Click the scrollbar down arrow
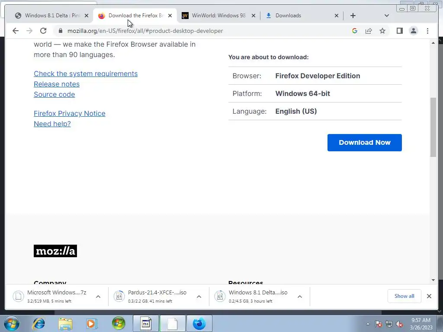 point(433,280)
